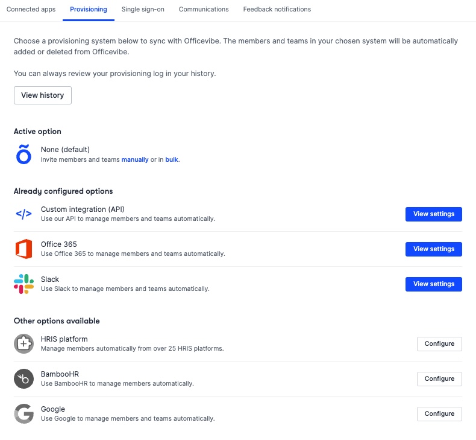Click 'Use Slack to manage members' description
476x440 pixels.
coord(125,289)
